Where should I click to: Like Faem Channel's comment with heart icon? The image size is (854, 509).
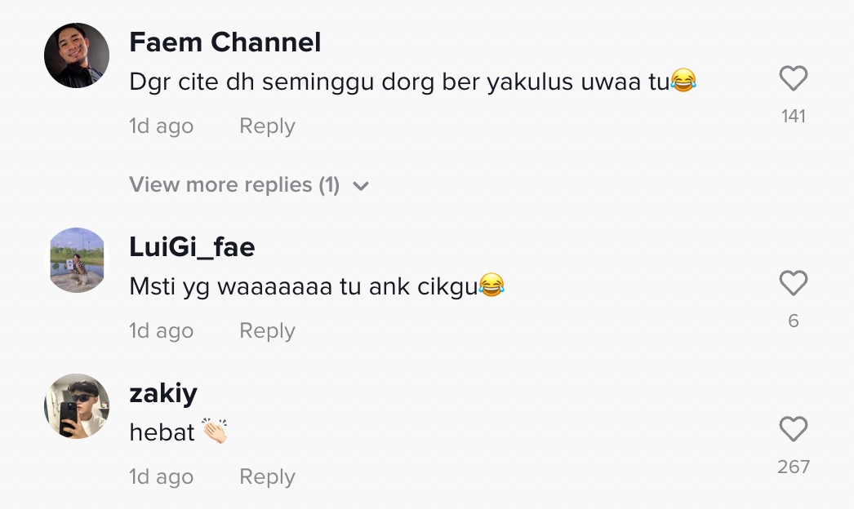(x=793, y=79)
